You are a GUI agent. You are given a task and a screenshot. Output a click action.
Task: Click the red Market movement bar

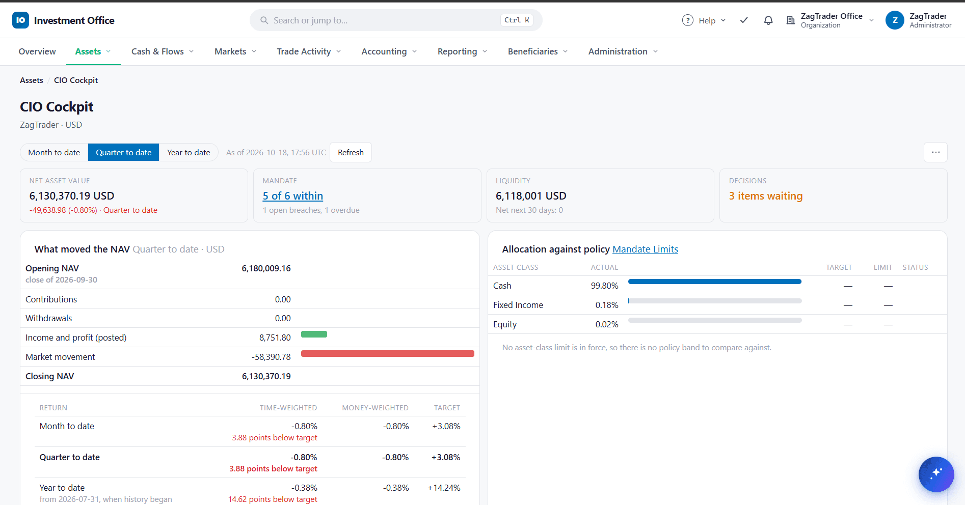[388, 353]
